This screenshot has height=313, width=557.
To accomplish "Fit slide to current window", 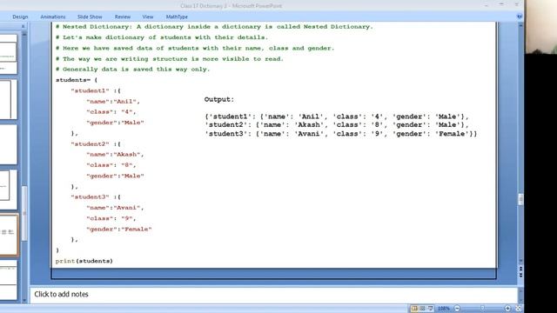I will (x=519, y=309).
